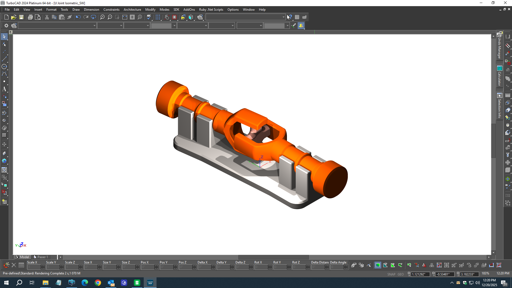
Task: Select the Text tool (letter A)
Action: point(4,89)
